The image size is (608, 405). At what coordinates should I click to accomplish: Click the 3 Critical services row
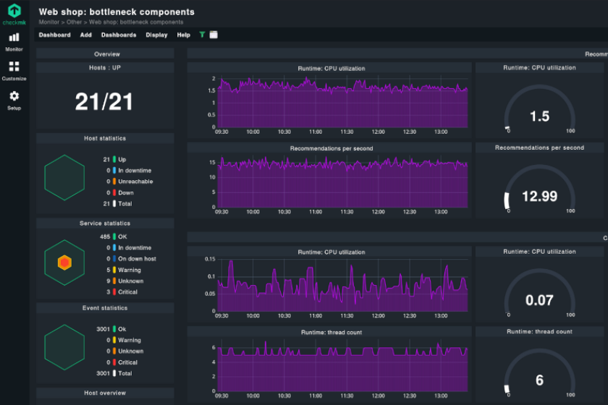122,292
